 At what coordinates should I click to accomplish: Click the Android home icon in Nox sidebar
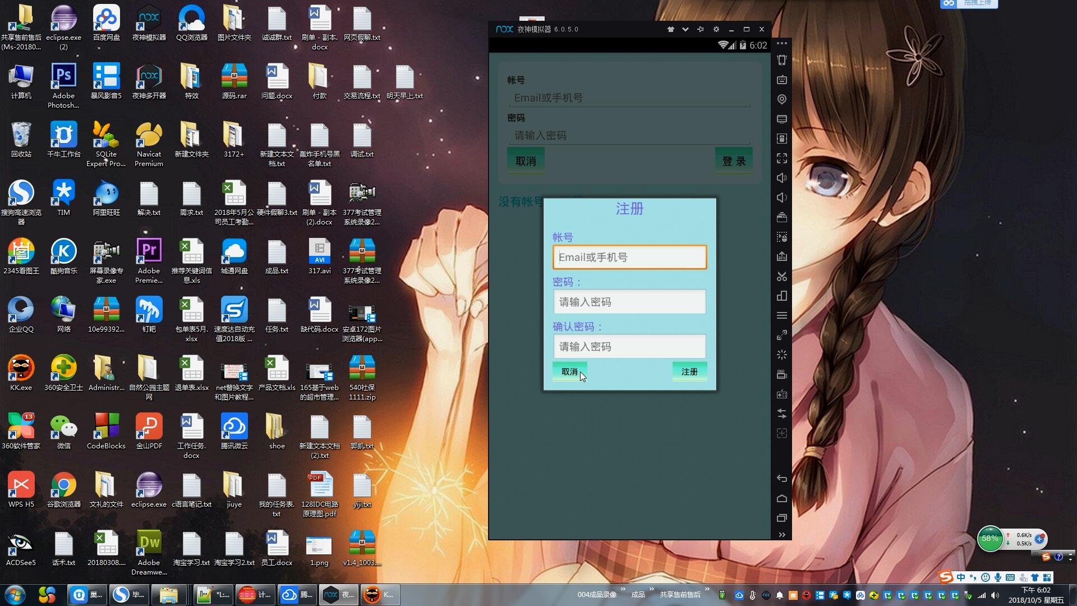[782, 498]
